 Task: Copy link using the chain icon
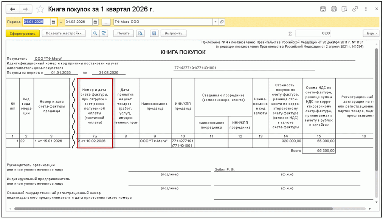coord(355,9)
